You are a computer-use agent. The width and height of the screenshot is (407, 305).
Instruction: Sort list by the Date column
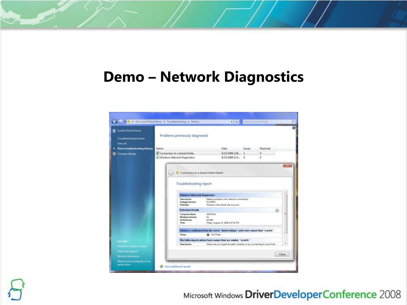pyautogui.click(x=232, y=149)
